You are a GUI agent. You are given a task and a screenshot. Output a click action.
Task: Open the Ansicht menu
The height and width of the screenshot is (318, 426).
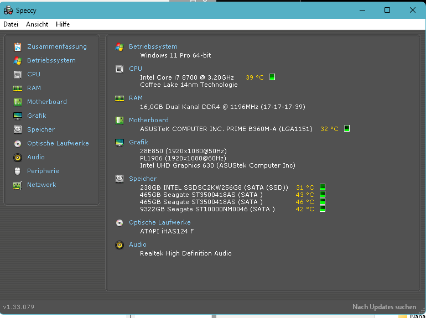(37, 24)
